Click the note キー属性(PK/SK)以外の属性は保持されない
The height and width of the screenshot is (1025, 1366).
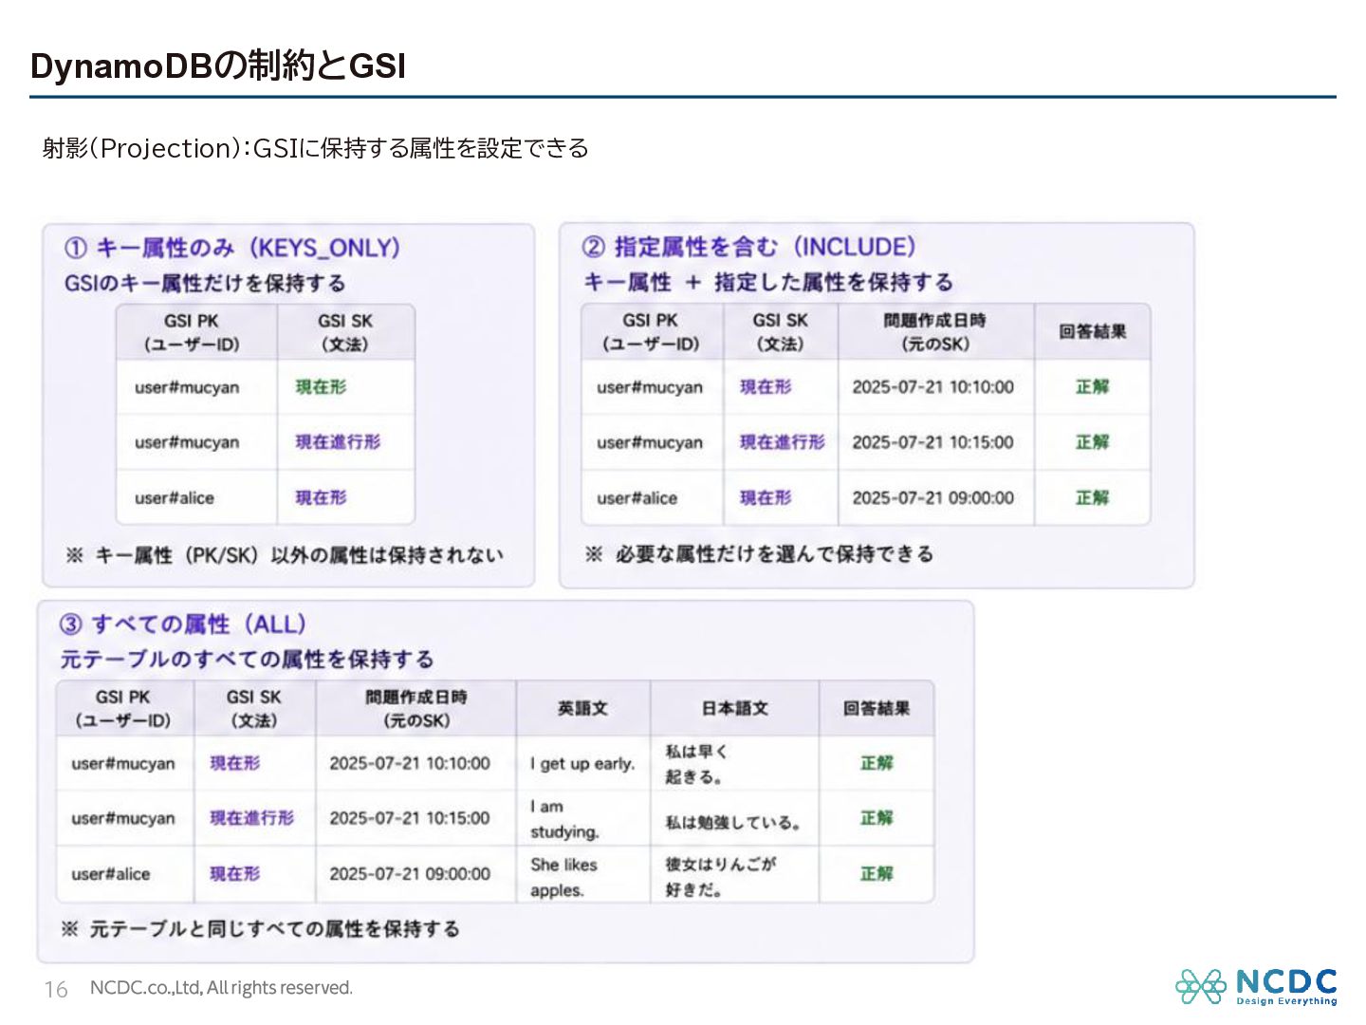285,555
